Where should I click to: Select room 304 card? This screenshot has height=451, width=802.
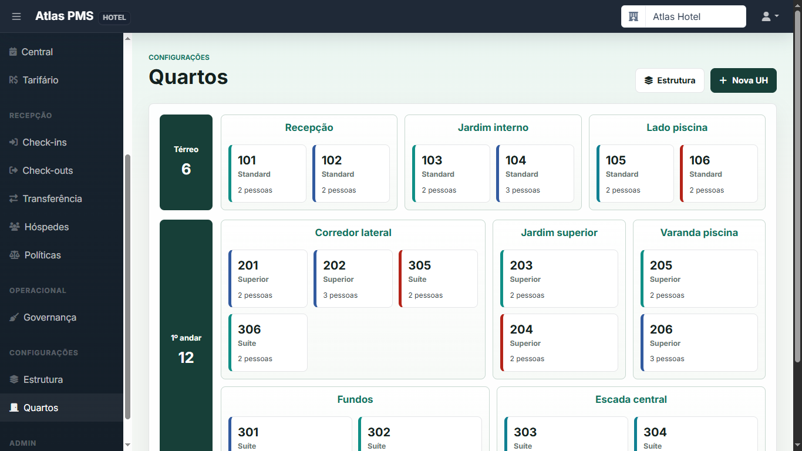tap(696, 434)
